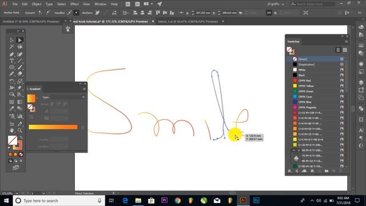Screen dimensions: 366x206
Task: Select the Artboard tool
Action: [11, 124]
